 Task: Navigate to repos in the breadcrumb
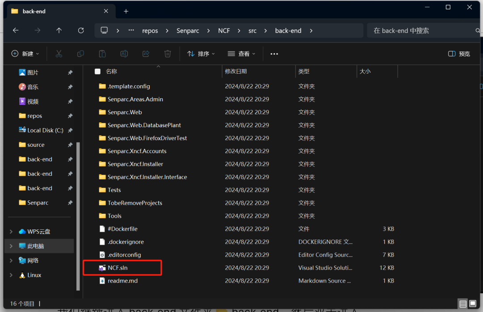tap(150, 31)
